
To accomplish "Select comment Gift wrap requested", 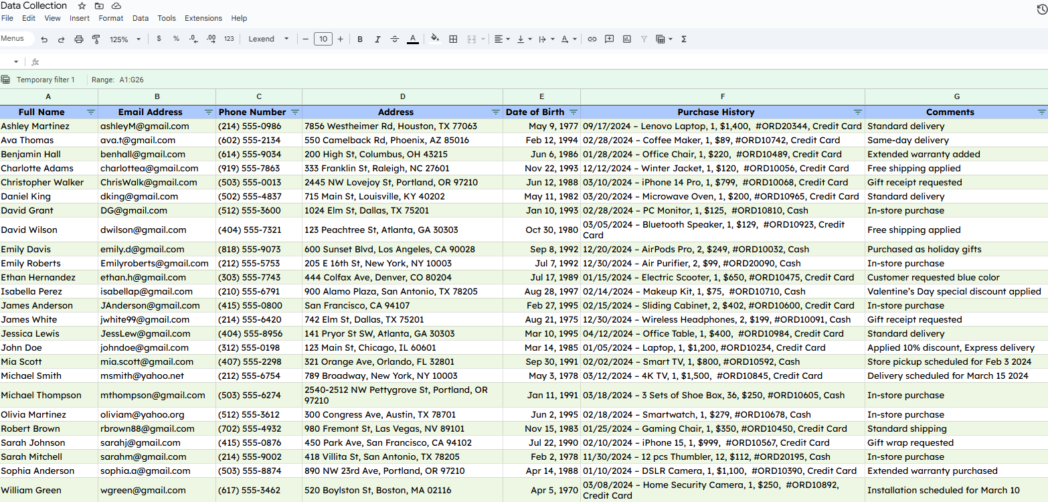I will pyautogui.click(x=956, y=442).
